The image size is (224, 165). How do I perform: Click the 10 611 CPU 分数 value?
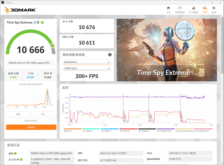coord(87,43)
